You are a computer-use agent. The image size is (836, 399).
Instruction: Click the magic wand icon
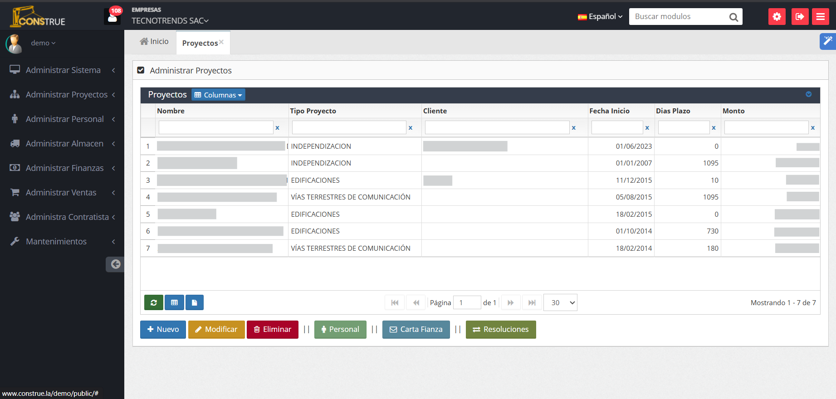click(x=828, y=41)
